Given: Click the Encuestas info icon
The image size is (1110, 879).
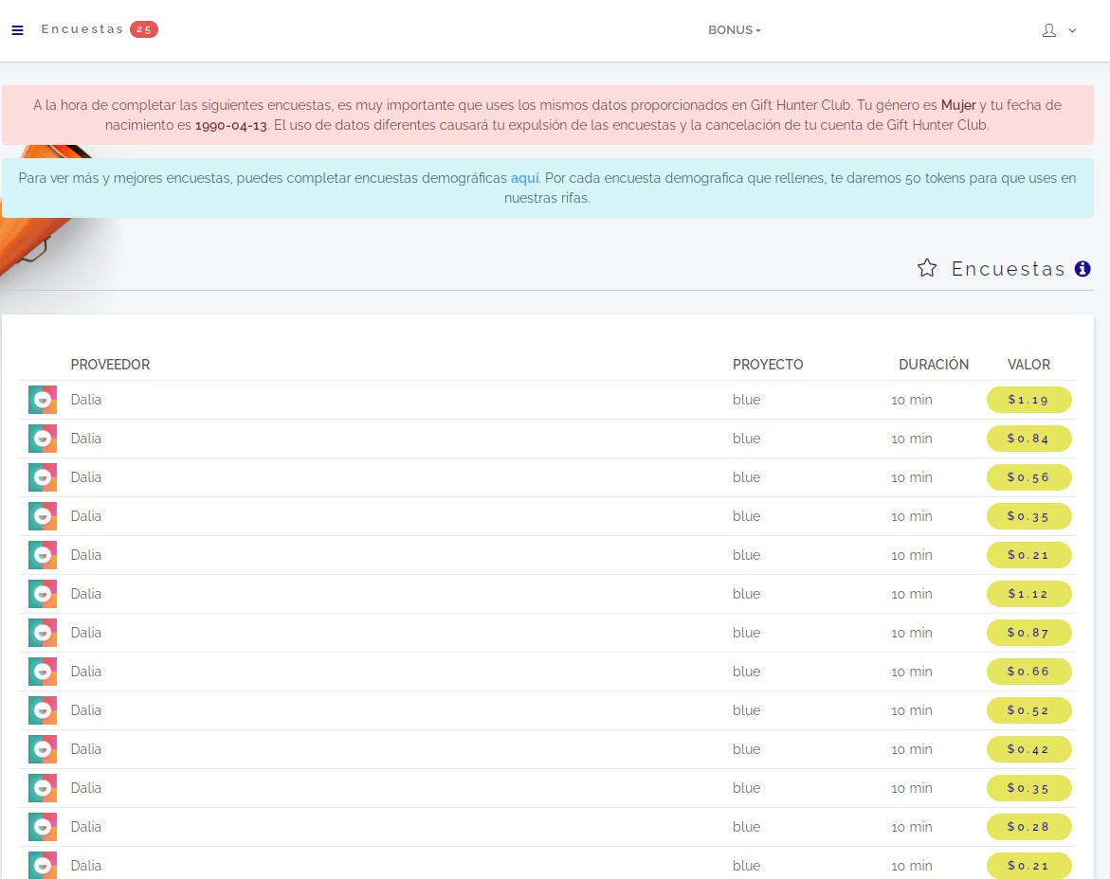Looking at the screenshot, I should [x=1083, y=269].
